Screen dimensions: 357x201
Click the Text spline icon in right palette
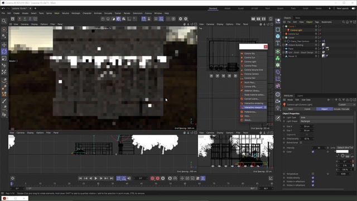(278, 43)
